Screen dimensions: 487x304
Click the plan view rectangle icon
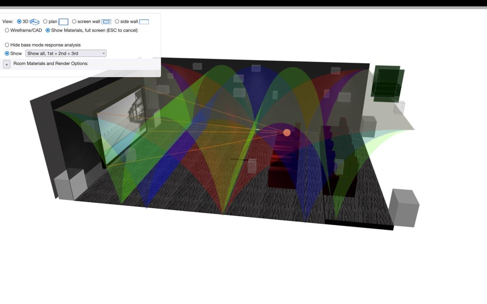click(x=63, y=22)
